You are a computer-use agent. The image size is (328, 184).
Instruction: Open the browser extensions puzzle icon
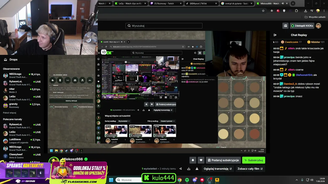click(x=296, y=11)
